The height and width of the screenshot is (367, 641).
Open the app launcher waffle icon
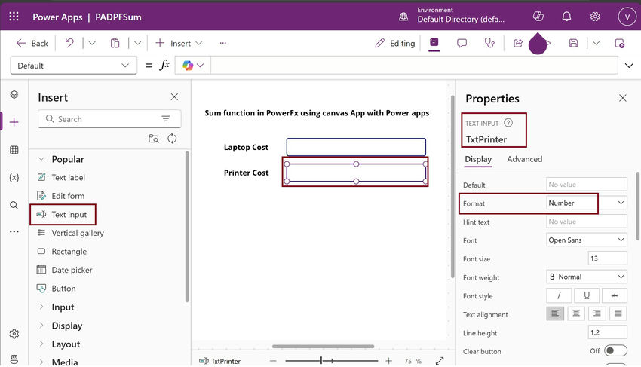click(14, 17)
